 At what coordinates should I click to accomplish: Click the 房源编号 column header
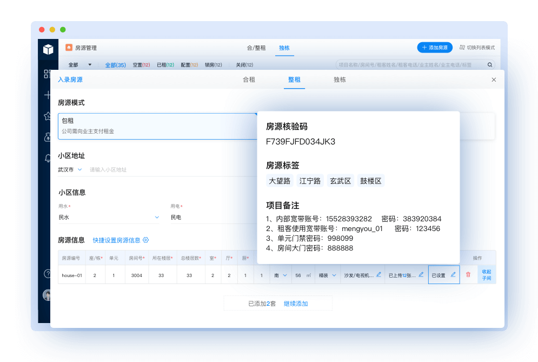click(x=71, y=258)
